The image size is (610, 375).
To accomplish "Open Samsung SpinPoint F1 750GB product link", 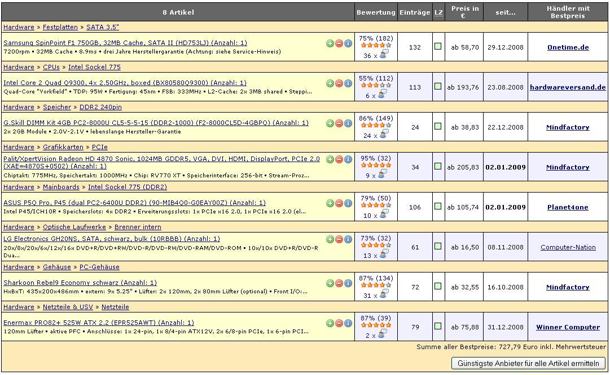I will tap(125, 43).
